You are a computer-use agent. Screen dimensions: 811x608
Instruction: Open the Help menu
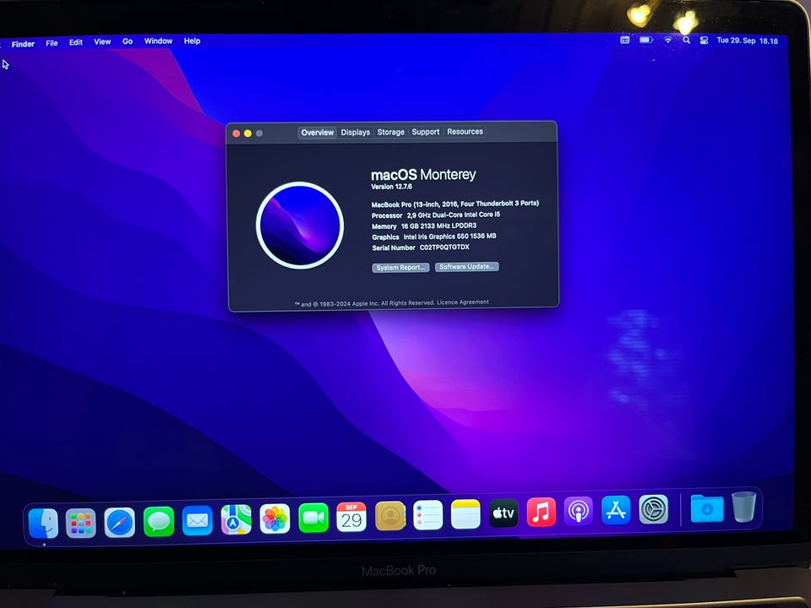(192, 41)
